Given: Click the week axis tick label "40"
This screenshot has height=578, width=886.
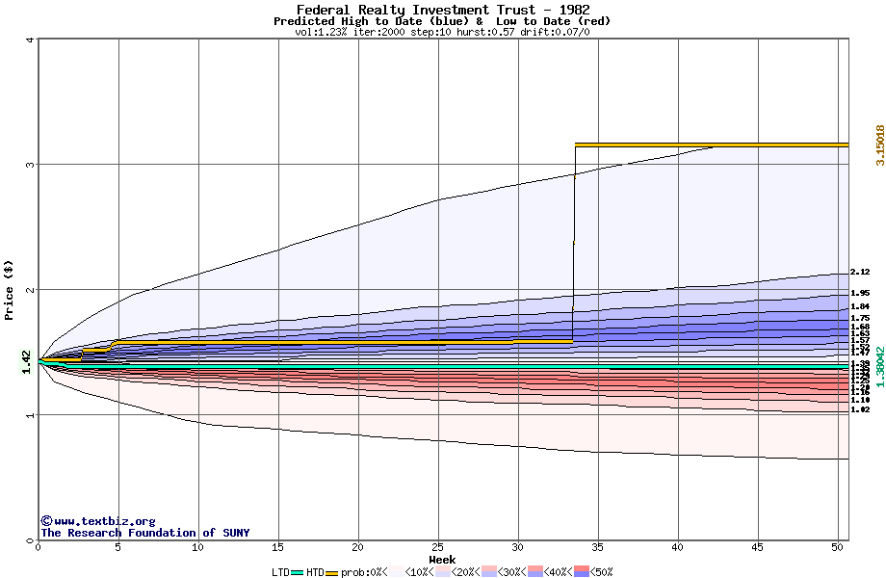Looking at the screenshot, I should tap(677, 547).
